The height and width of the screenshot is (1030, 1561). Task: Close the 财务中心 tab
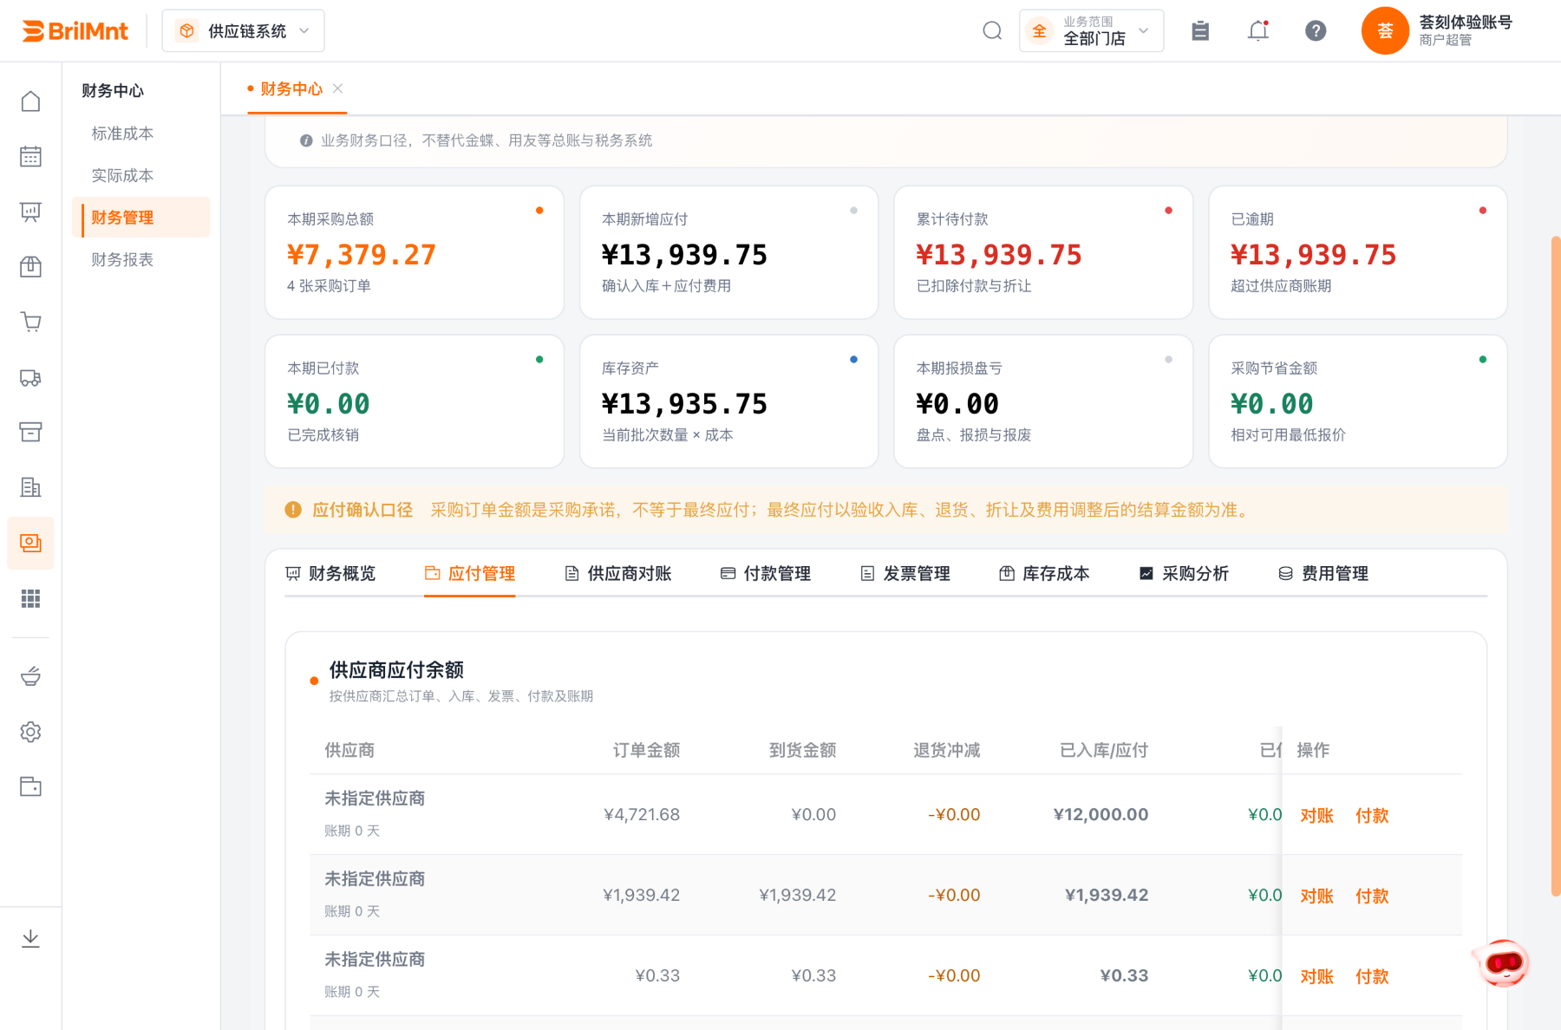(x=338, y=88)
